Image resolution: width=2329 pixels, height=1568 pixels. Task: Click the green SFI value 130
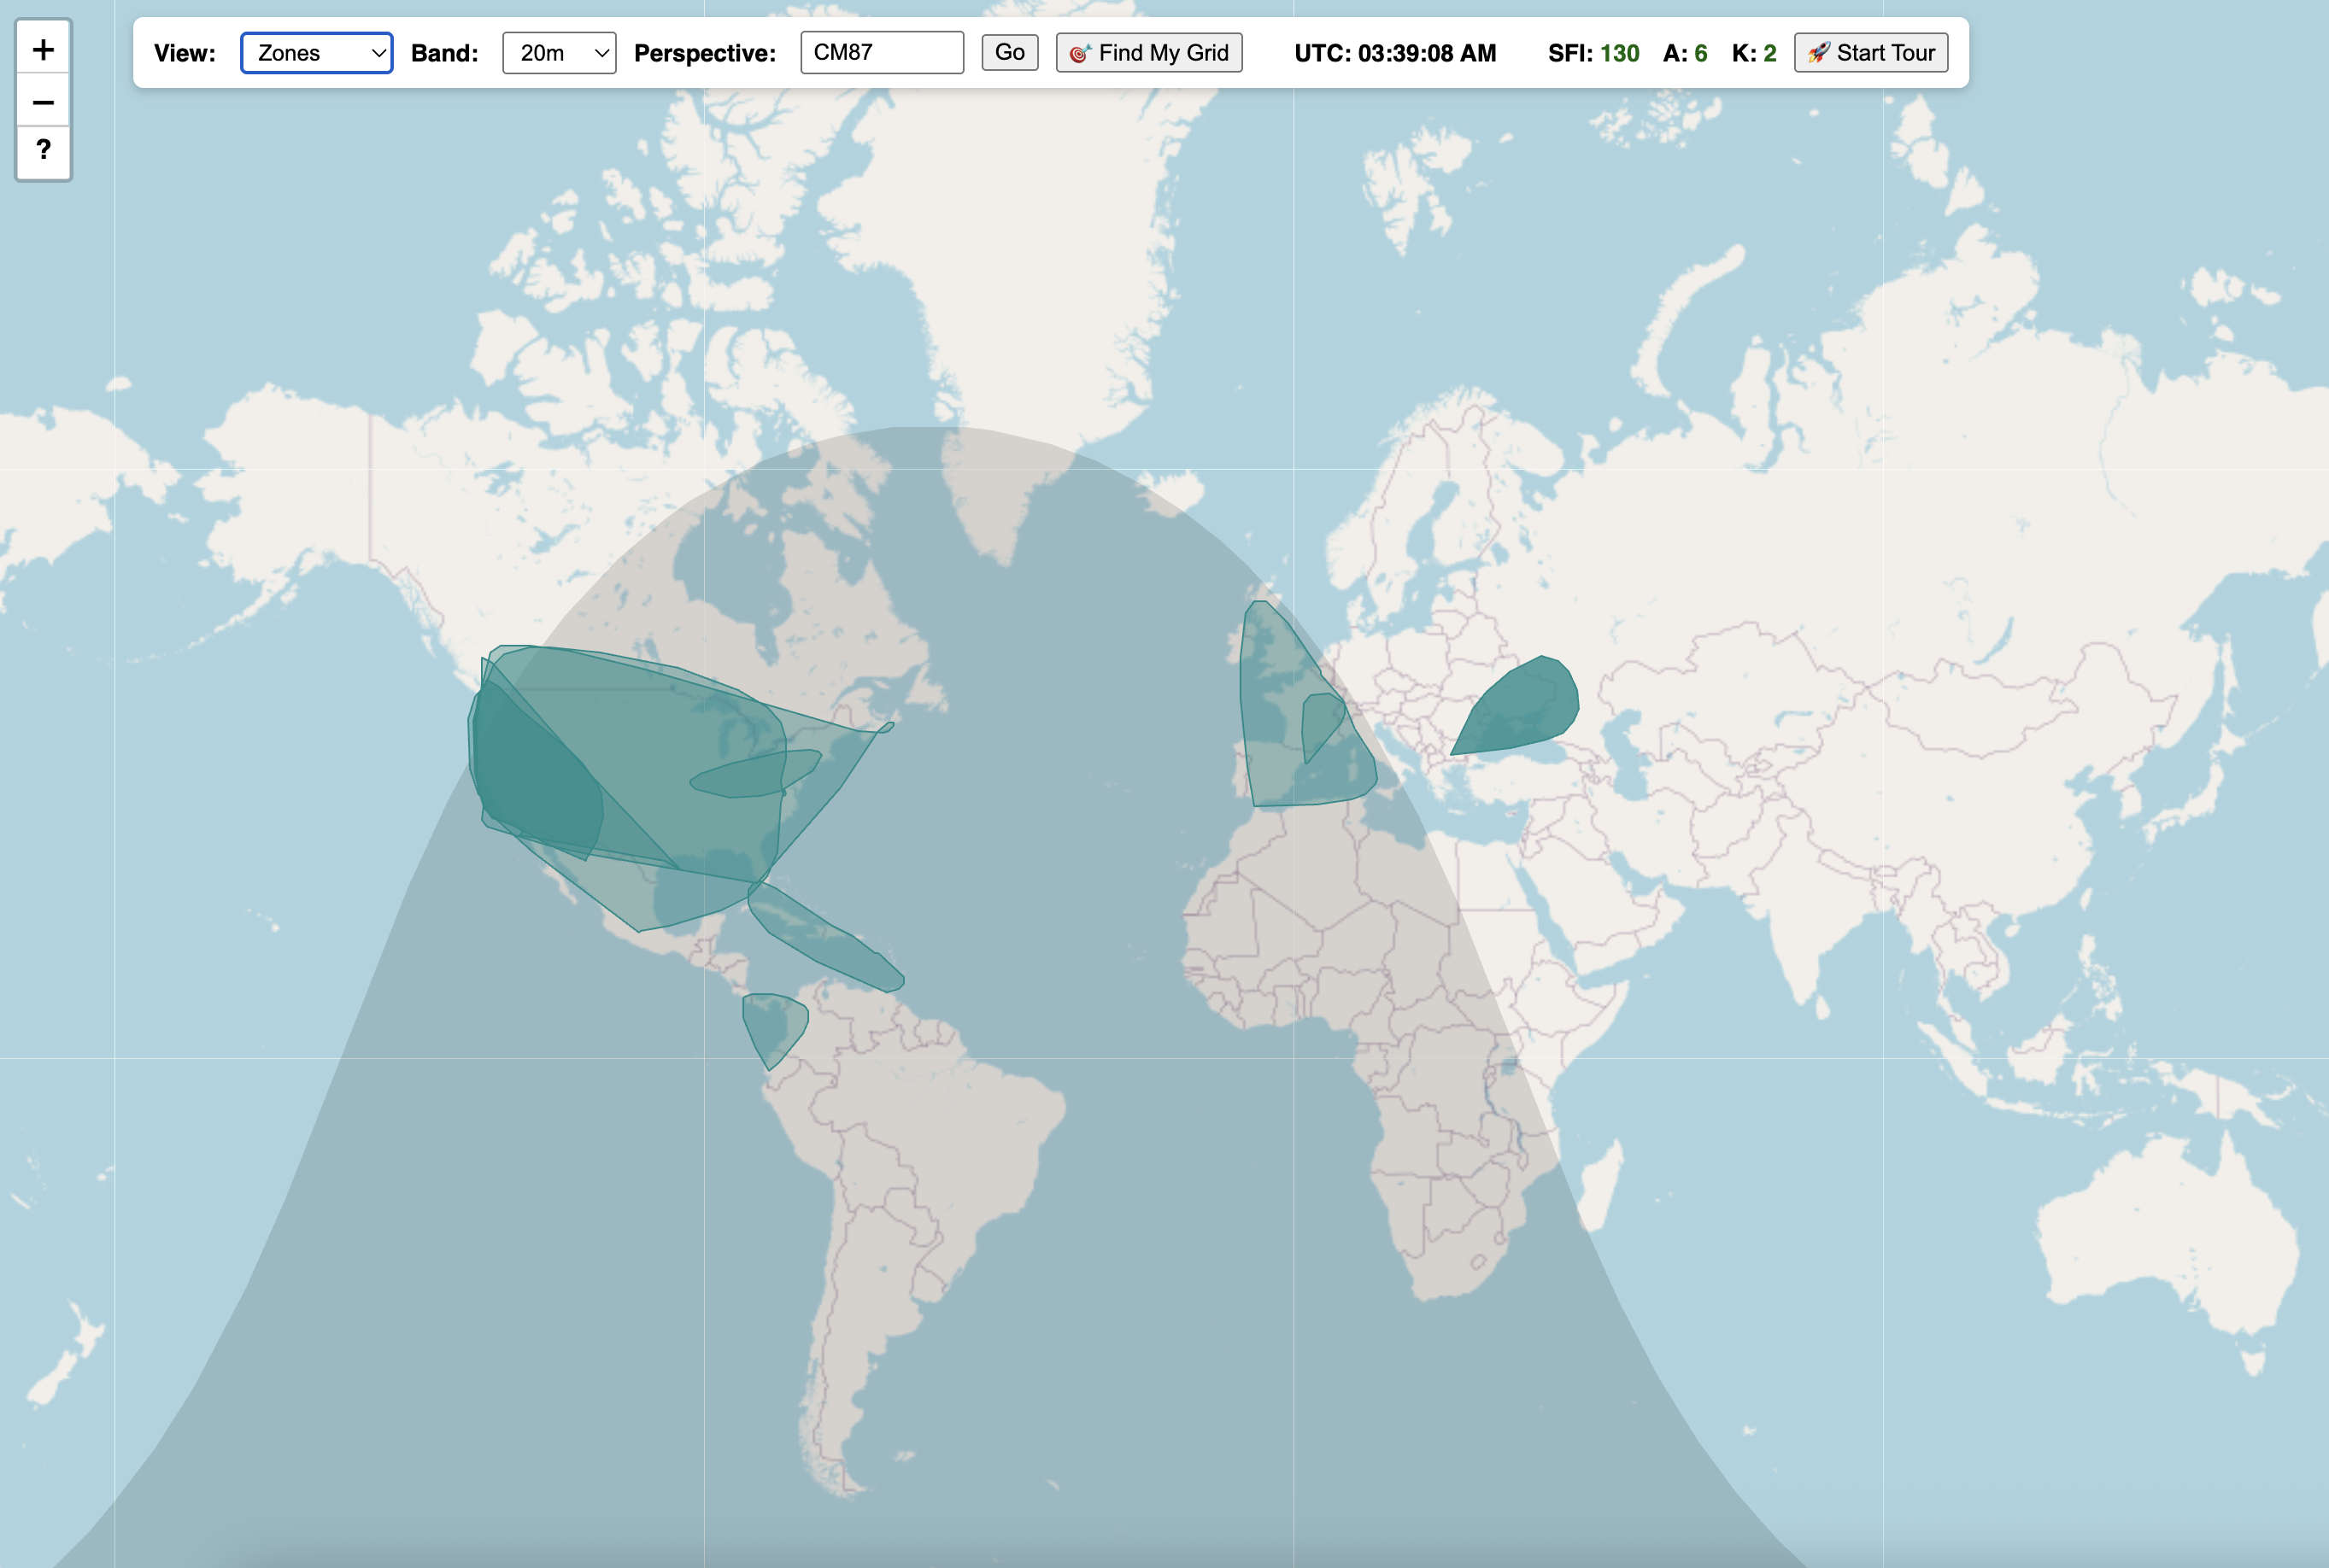coord(1621,53)
